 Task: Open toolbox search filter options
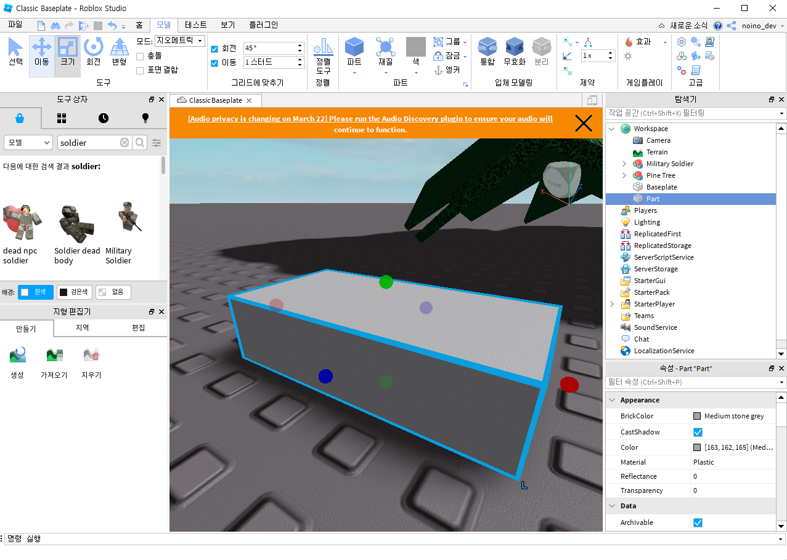[157, 143]
